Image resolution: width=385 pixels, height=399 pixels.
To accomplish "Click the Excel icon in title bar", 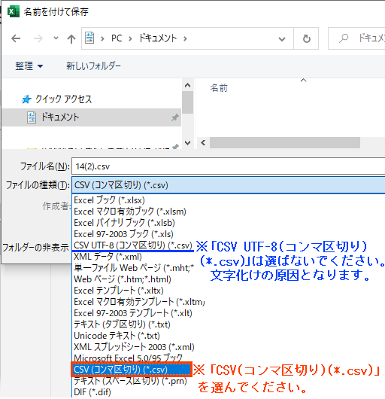I will pos(14,12).
